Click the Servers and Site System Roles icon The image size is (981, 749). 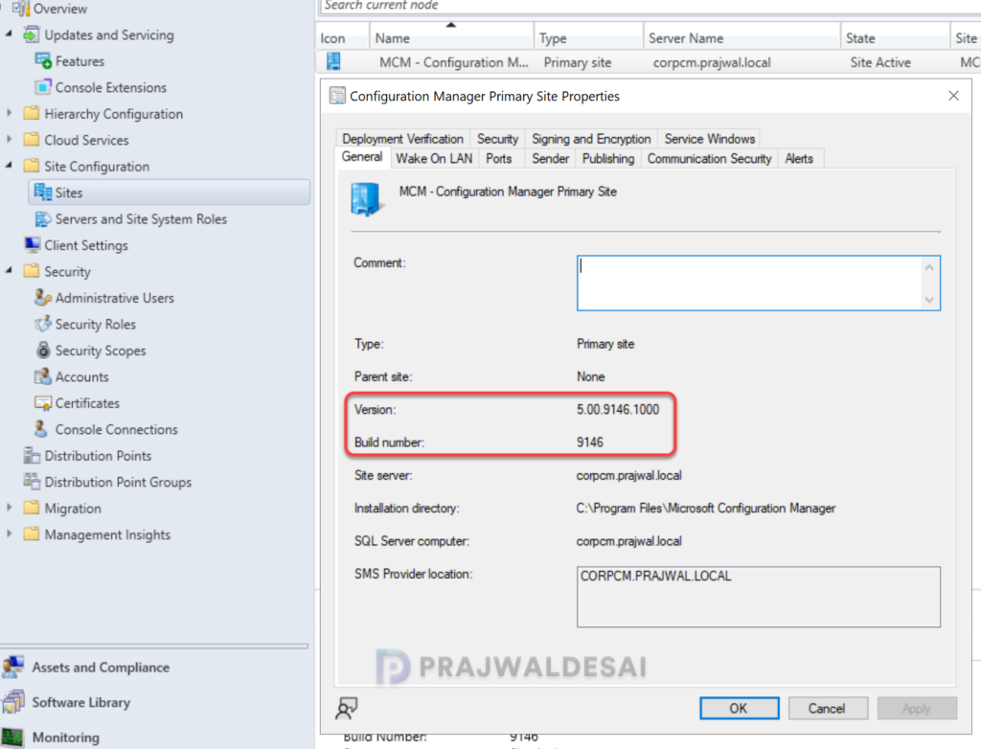point(42,219)
